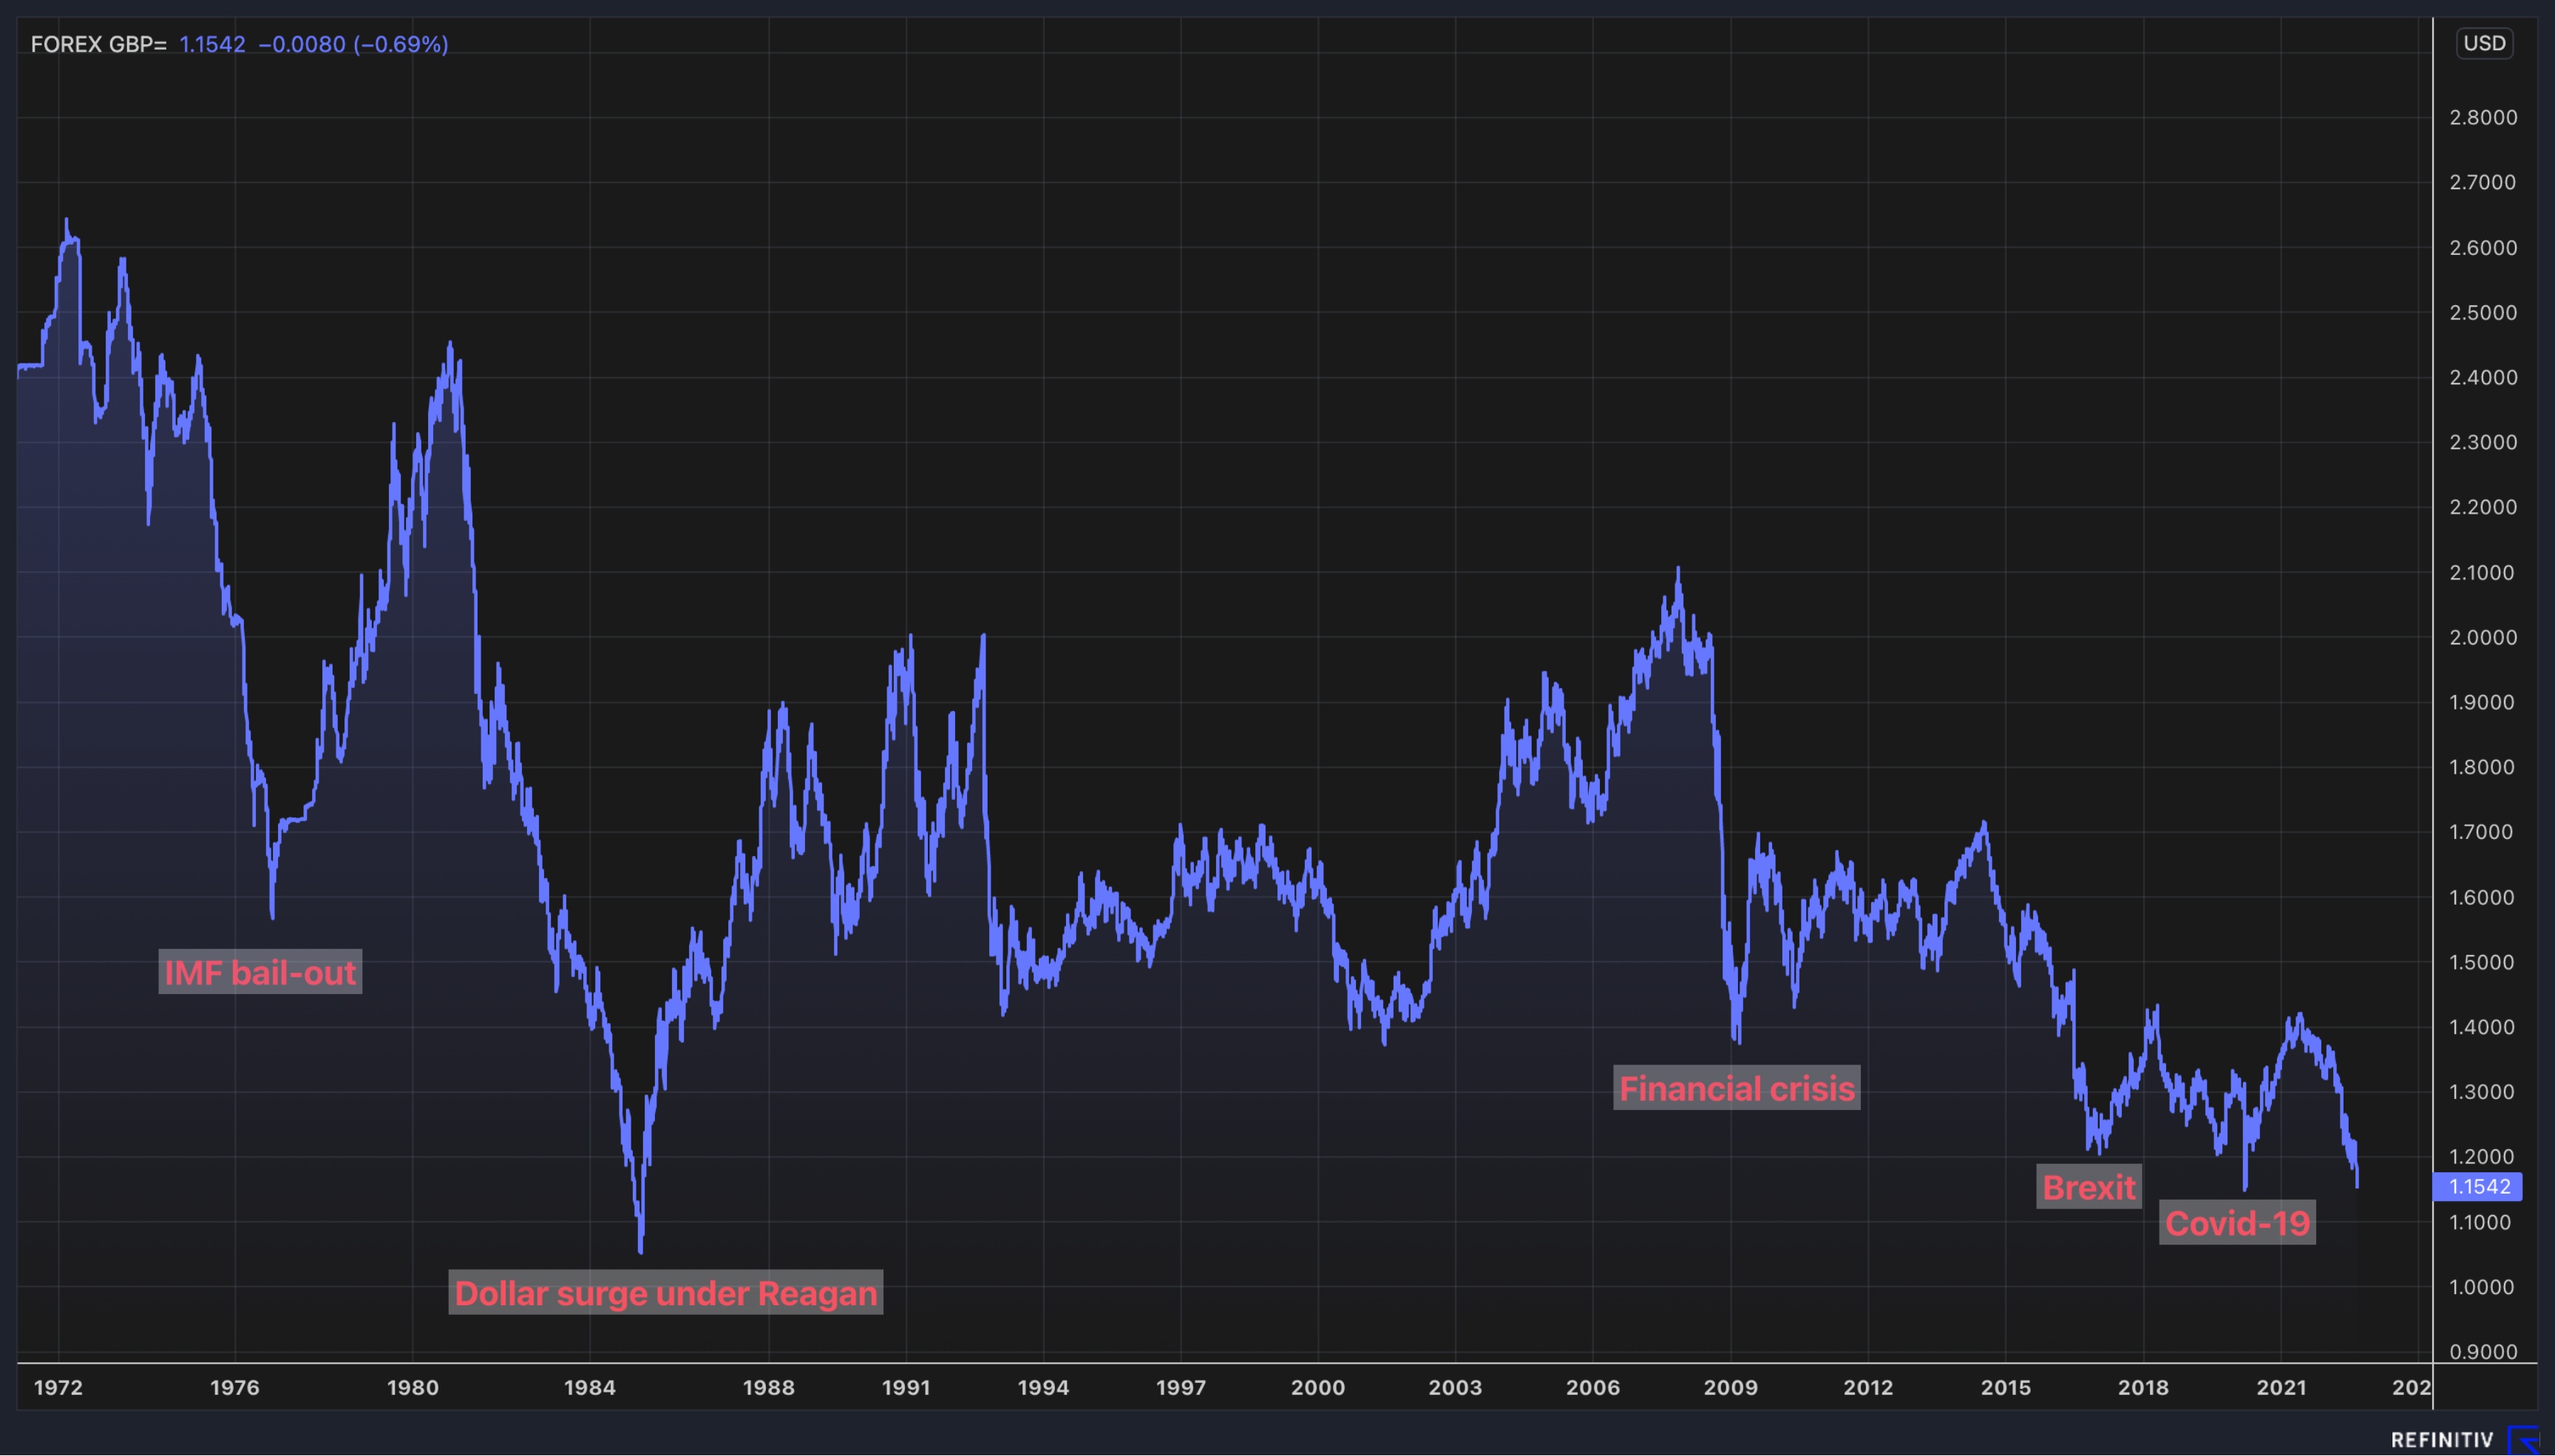The height and width of the screenshot is (1456, 2555).
Task: Click the 2.3000 price axis label
Action: point(2483,442)
